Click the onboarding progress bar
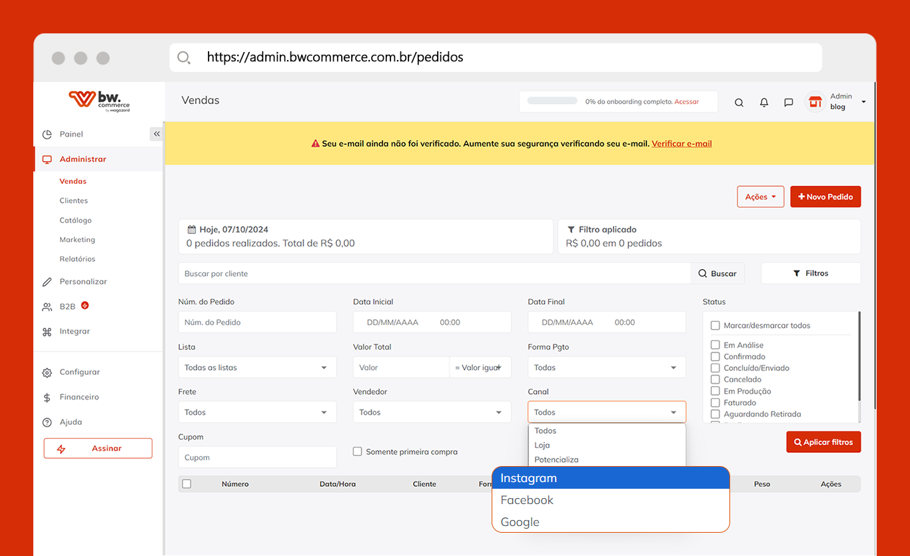Screen dimensions: 910x556 (552, 101)
